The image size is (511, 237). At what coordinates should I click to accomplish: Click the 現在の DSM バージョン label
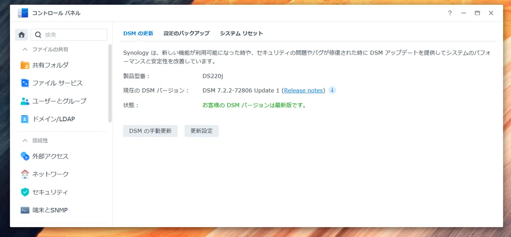[156, 90]
